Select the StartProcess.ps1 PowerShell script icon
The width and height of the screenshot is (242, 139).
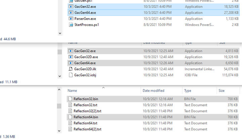(71, 25)
